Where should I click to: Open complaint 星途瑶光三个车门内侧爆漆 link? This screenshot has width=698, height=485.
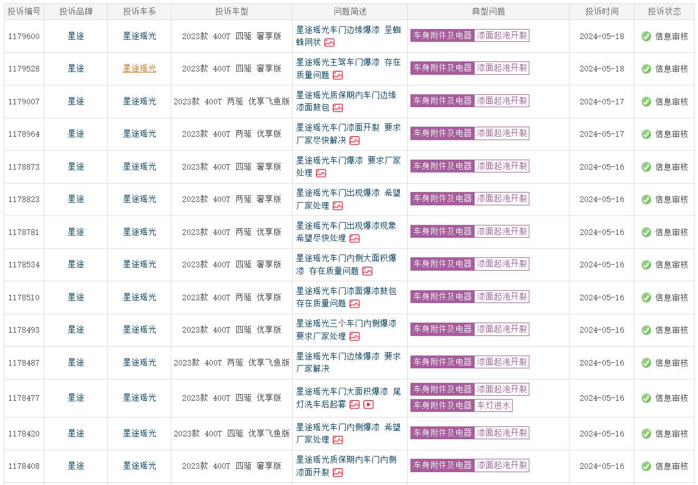coord(346,324)
